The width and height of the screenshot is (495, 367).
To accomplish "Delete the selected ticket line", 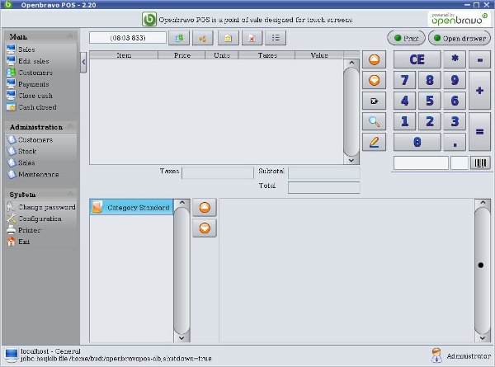I will click(374, 101).
